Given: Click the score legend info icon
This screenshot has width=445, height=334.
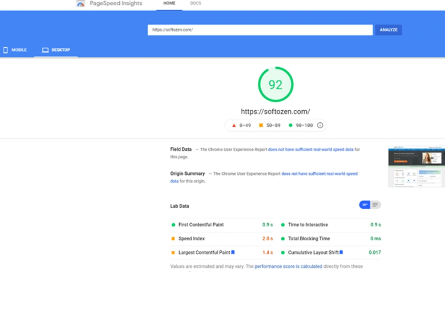Looking at the screenshot, I should click(320, 125).
